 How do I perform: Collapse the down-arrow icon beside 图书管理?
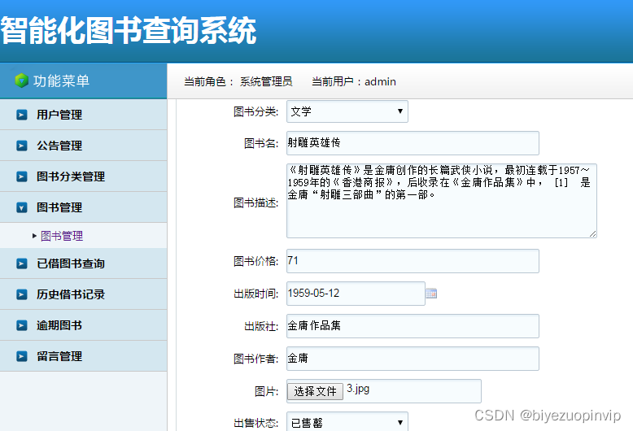point(22,207)
